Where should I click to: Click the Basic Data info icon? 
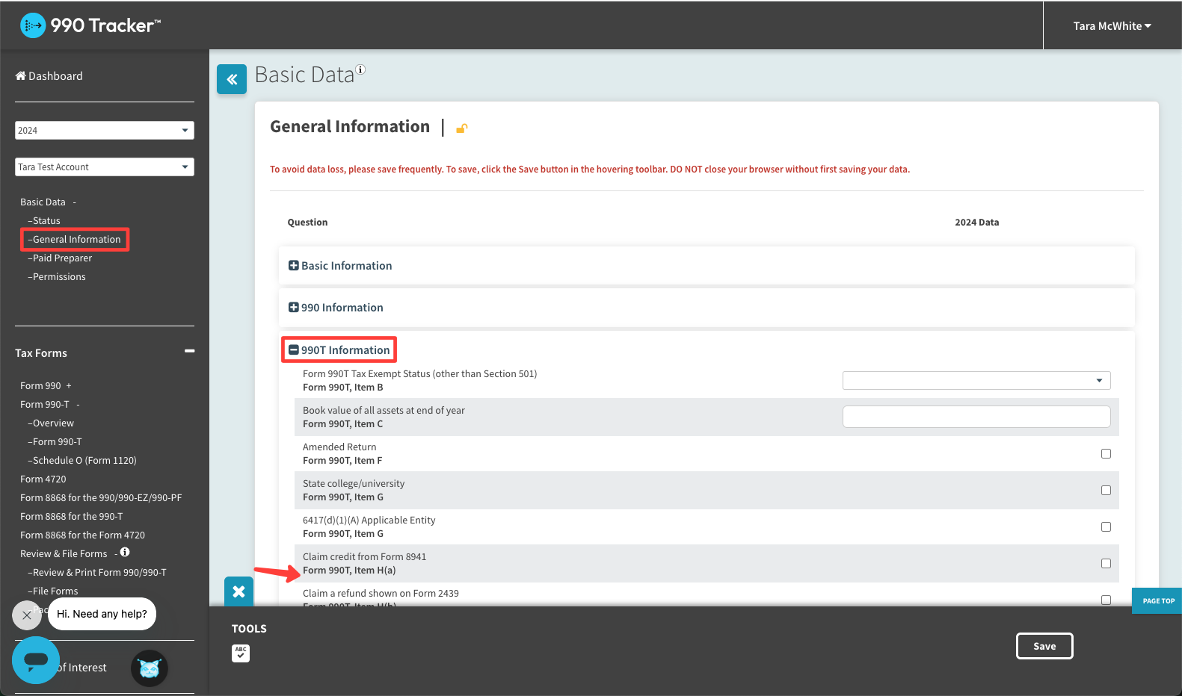pos(360,69)
